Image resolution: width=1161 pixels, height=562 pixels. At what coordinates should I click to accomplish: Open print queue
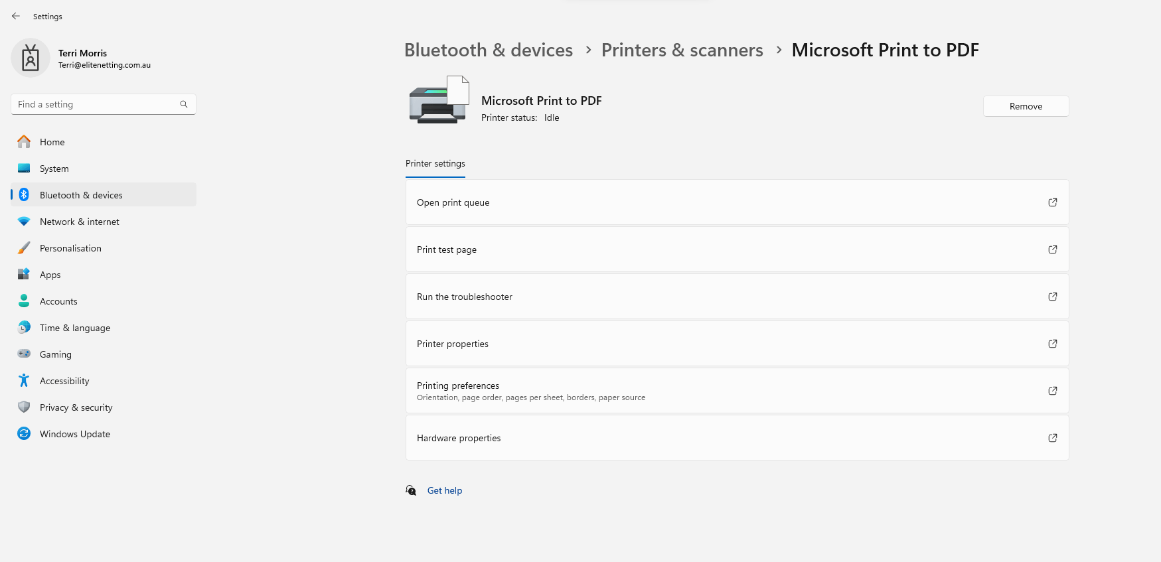(x=737, y=202)
